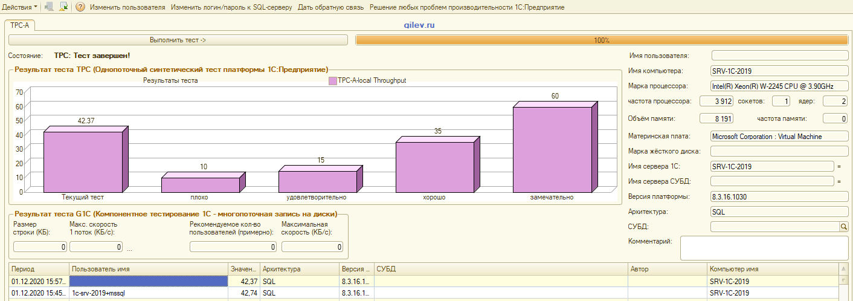Click the TPC-A-local Throughput legend swatch

332,80
